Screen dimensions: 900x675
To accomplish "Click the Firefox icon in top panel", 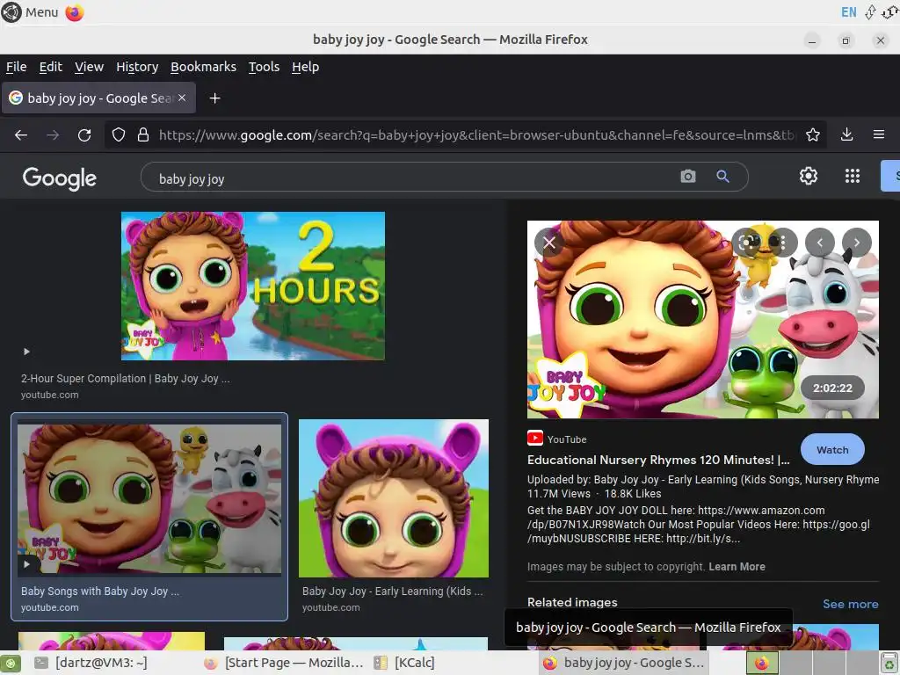I will point(75,12).
